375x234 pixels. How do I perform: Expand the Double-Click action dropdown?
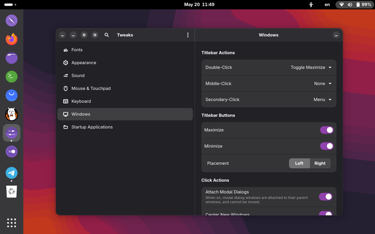coord(311,67)
